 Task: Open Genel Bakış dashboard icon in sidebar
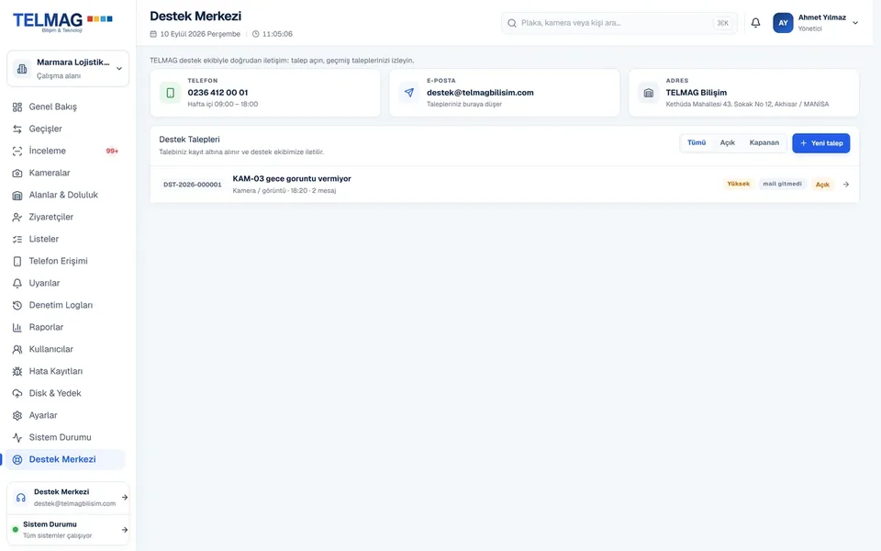pyautogui.click(x=17, y=107)
